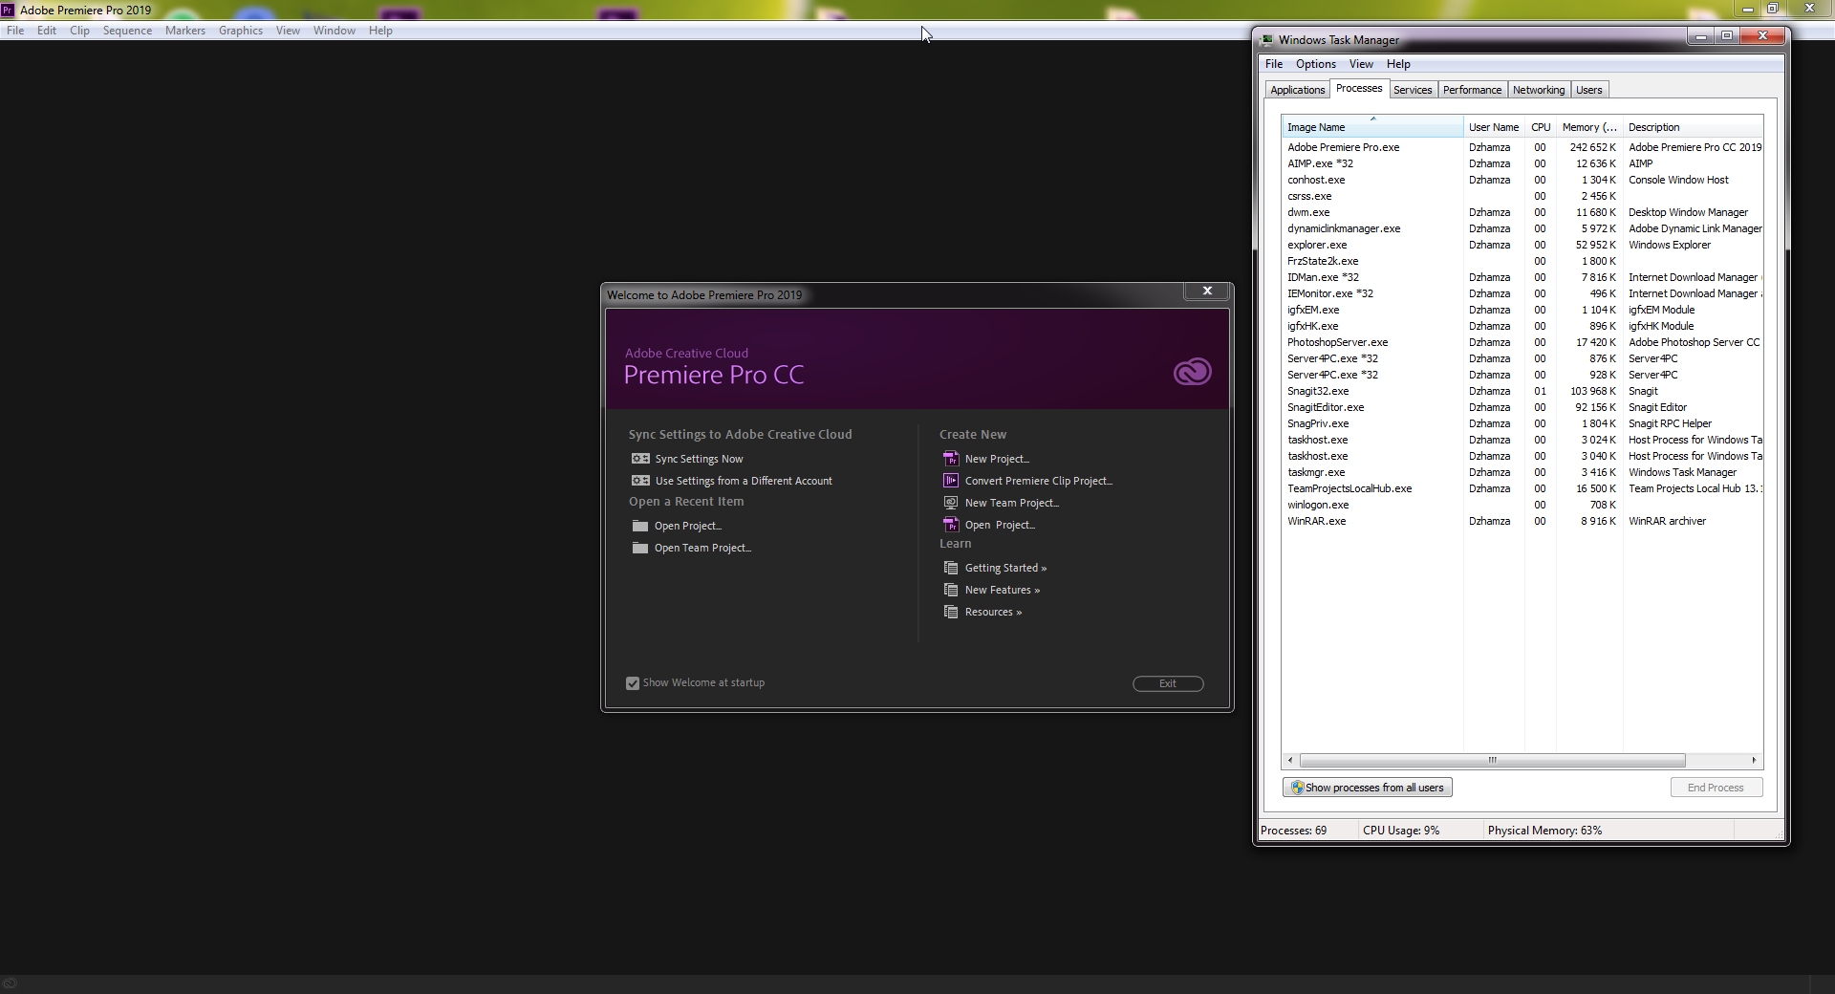Click the Resources document icon
Image resolution: width=1835 pixels, height=994 pixels.
(x=951, y=612)
